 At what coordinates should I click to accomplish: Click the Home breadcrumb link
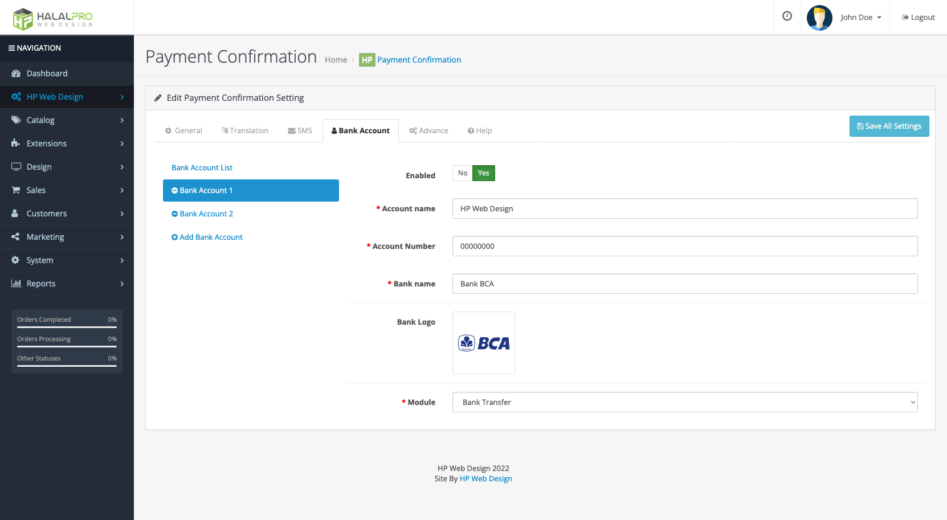pos(336,60)
